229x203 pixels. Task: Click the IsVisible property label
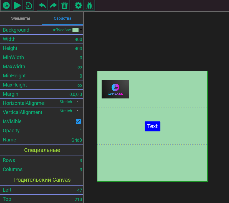click(x=12, y=121)
